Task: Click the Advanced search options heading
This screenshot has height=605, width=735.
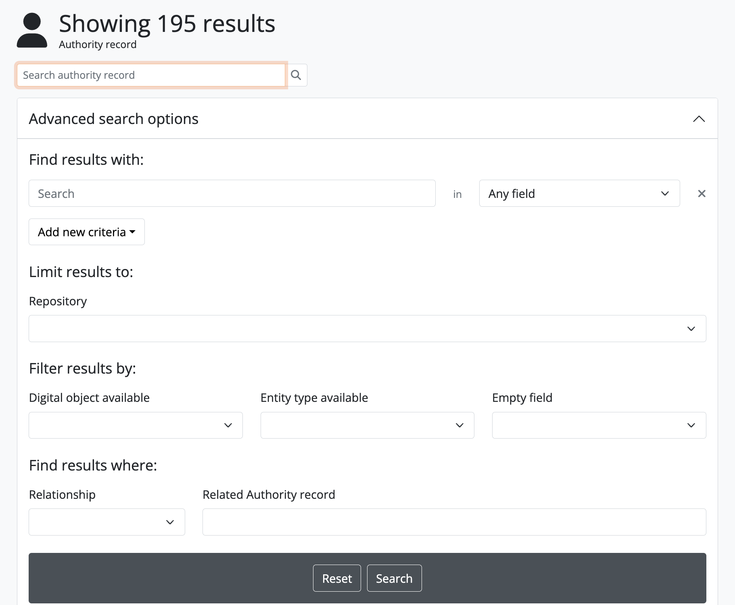Action: click(x=114, y=119)
